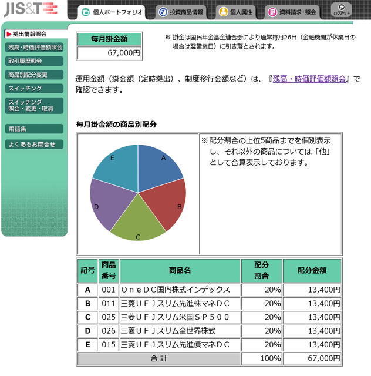Viewport: 371px width, 376px height.
Task: Click the 毎月掛金額の商品別配分 heading
Action: [116, 124]
